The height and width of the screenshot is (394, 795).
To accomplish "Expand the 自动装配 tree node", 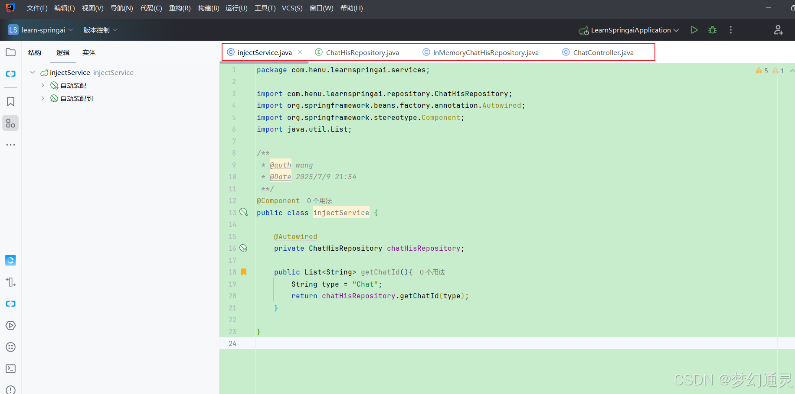I will (43, 85).
